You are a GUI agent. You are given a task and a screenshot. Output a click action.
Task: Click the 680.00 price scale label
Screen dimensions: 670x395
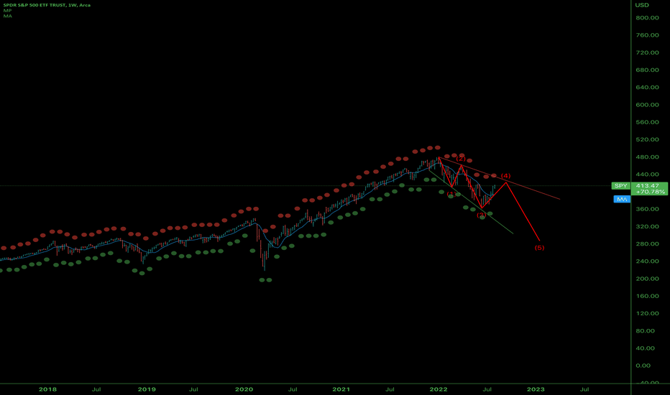click(x=647, y=70)
